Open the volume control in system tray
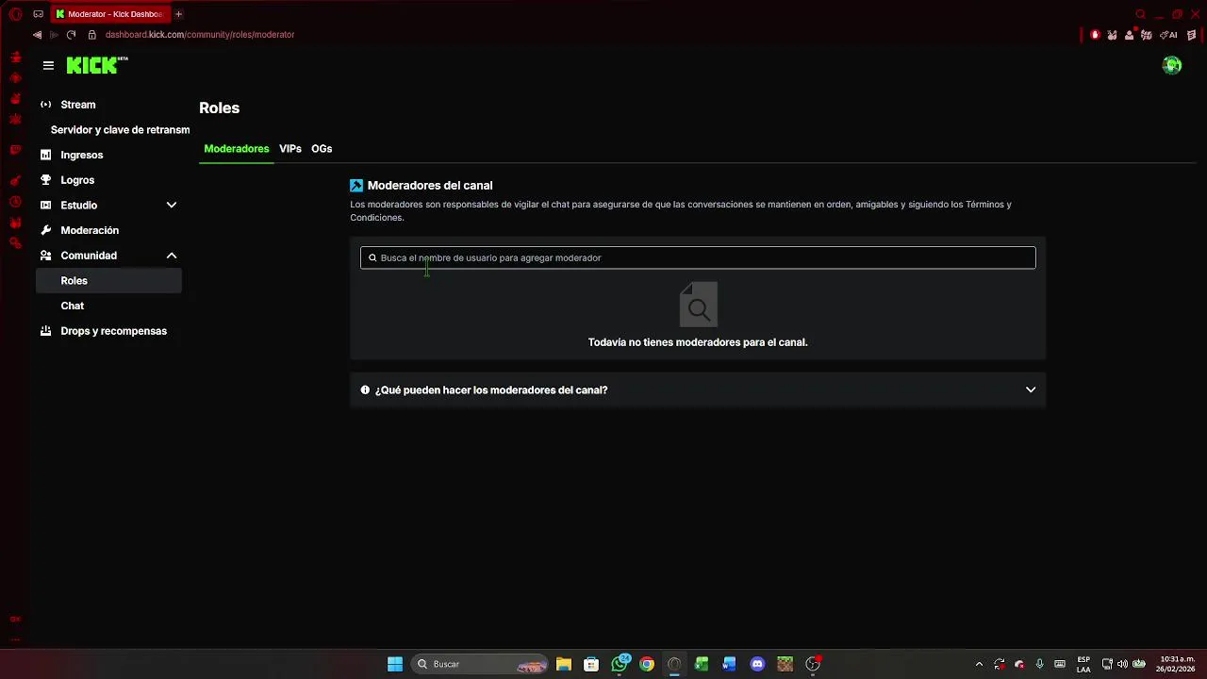Screen dimensions: 1207x679 tap(1122, 664)
